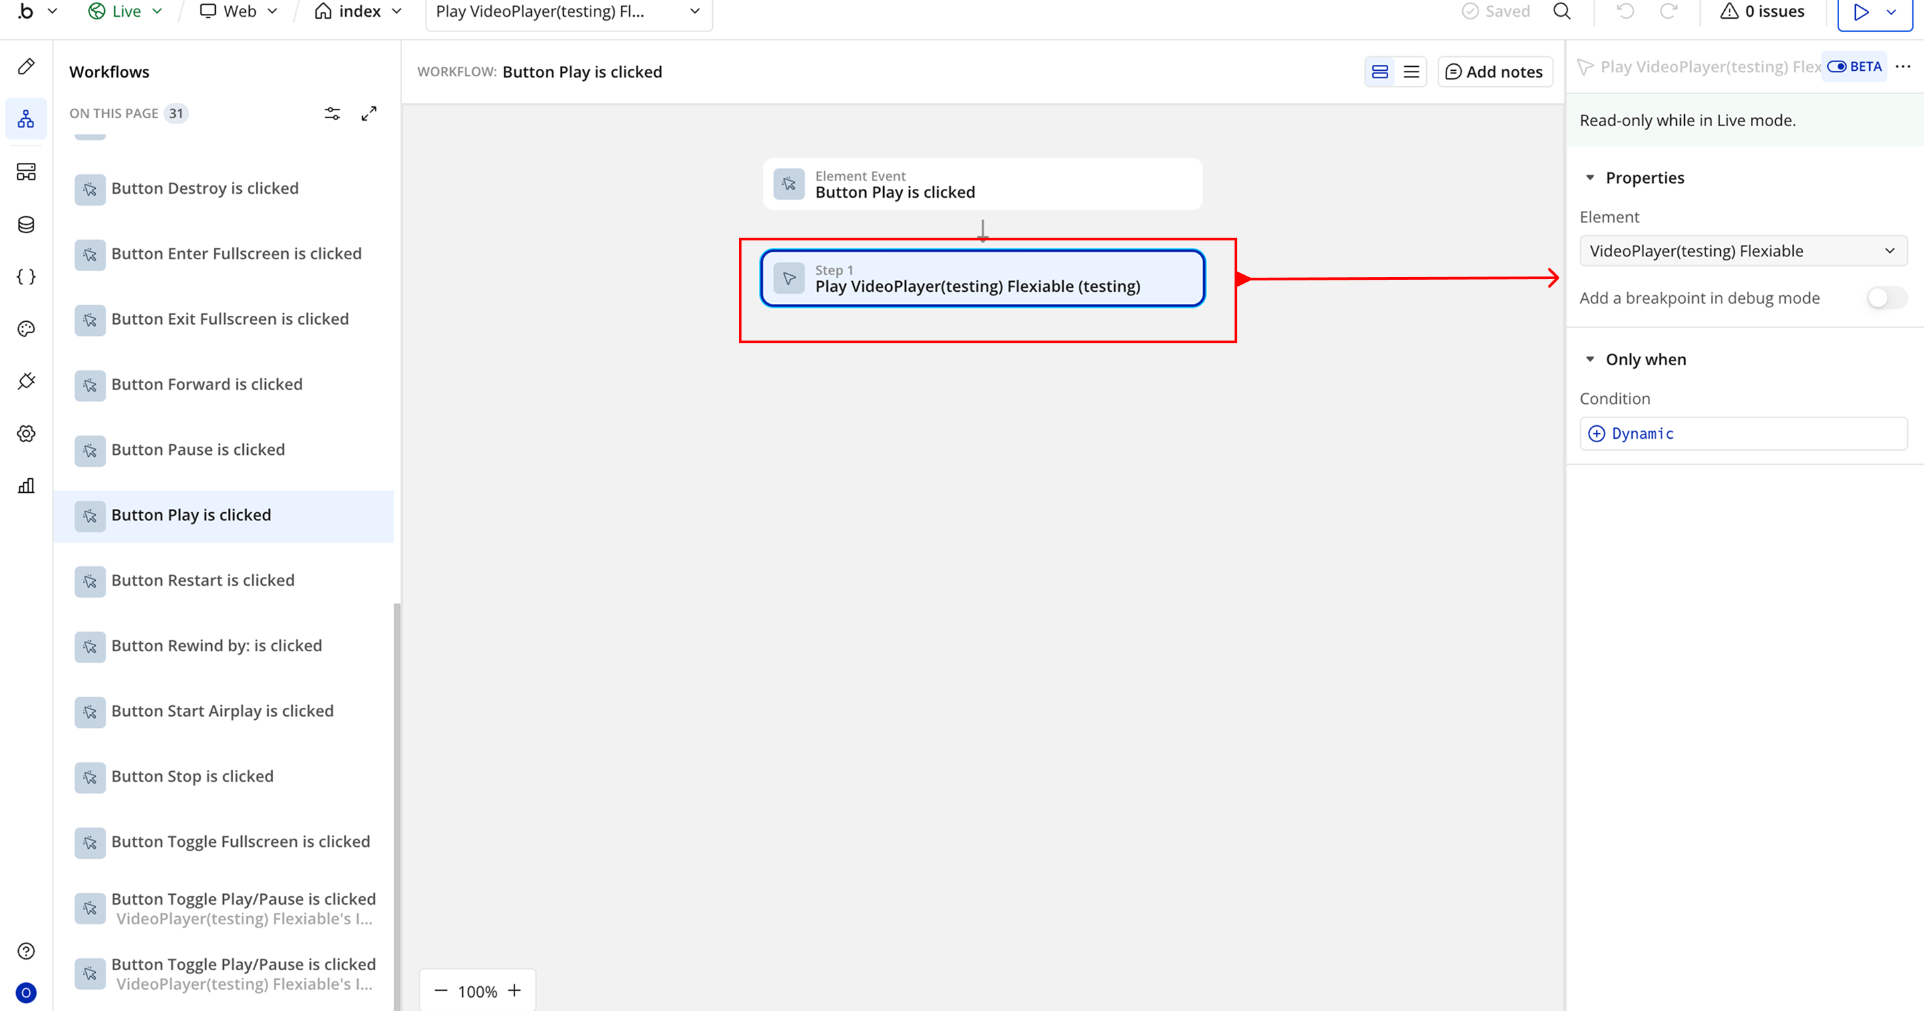Expand the workflows panel with arrows icon
The height and width of the screenshot is (1011, 1924).
369,114
